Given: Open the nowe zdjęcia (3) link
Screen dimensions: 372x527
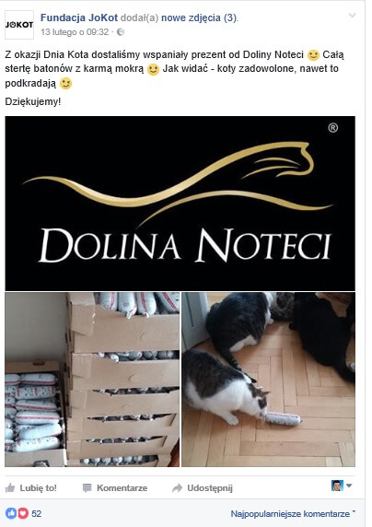Looking at the screenshot, I should (199, 18).
